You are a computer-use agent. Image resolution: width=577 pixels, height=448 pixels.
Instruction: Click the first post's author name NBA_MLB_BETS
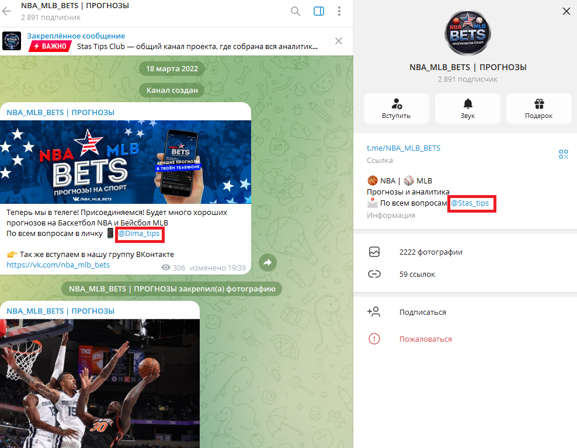(60, 112)
